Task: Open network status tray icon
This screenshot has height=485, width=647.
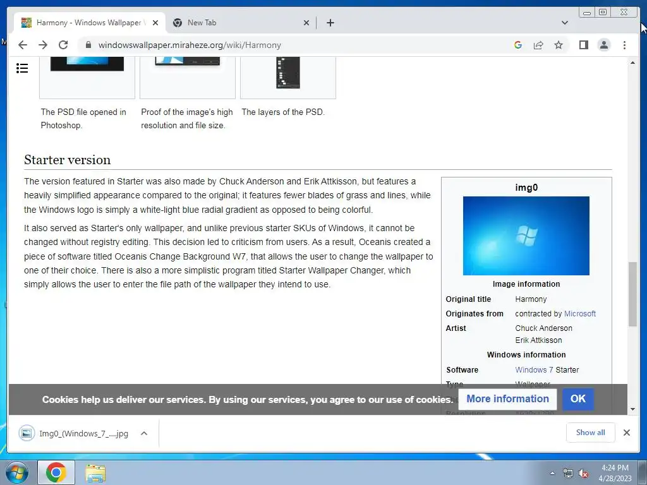Action: pyautogui.click(x=568, y=473)
